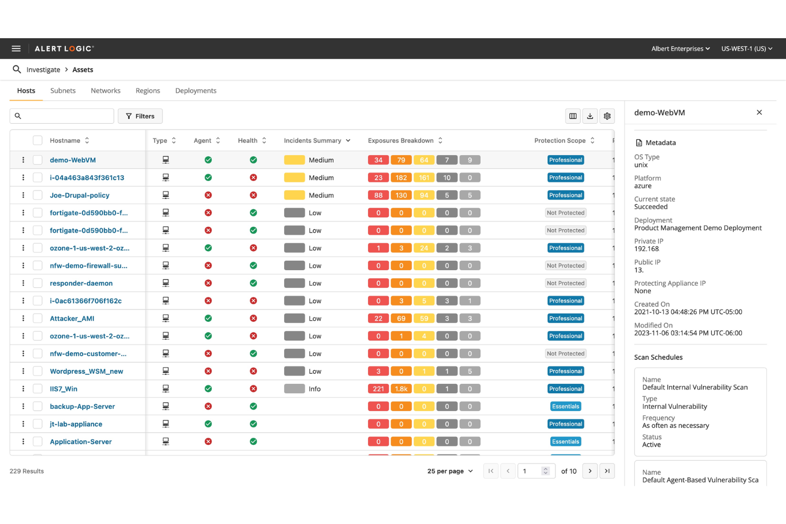Open the hamburger navigation menu
The height and width of the screenshot is (524, 786).
16,48
